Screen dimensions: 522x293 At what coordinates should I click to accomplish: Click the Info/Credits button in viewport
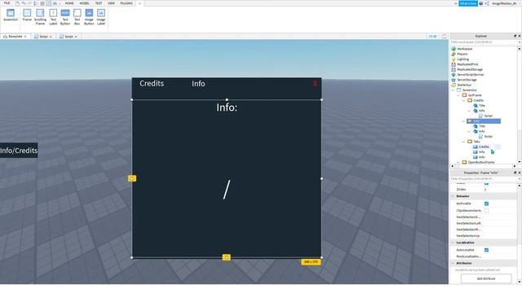(19, 151)
